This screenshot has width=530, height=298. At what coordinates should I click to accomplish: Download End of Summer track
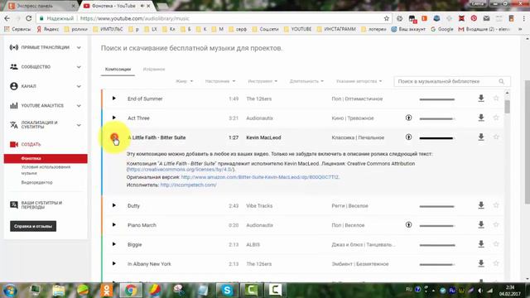coord(481,99)
